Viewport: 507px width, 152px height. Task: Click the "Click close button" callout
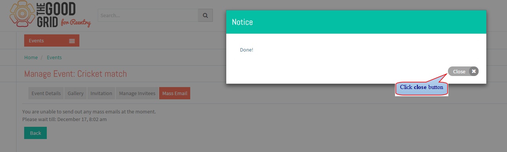(x=421, y=87)
